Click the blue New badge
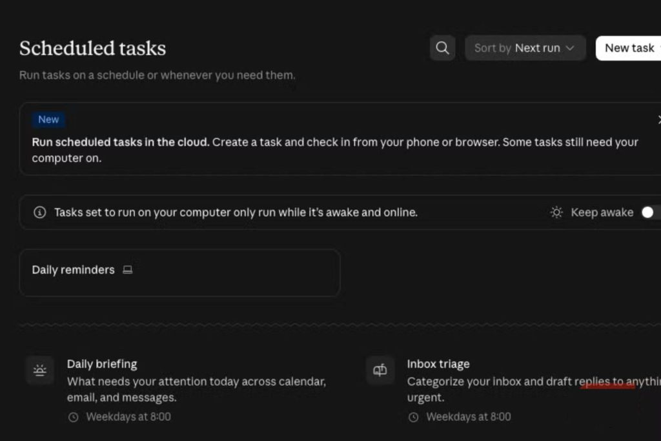Screen dimensions: 661x441 click(x=48, y=119)
